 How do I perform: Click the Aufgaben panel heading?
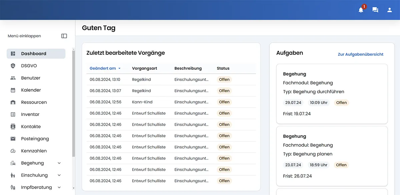pyautogui.click(x=290, y=53)
